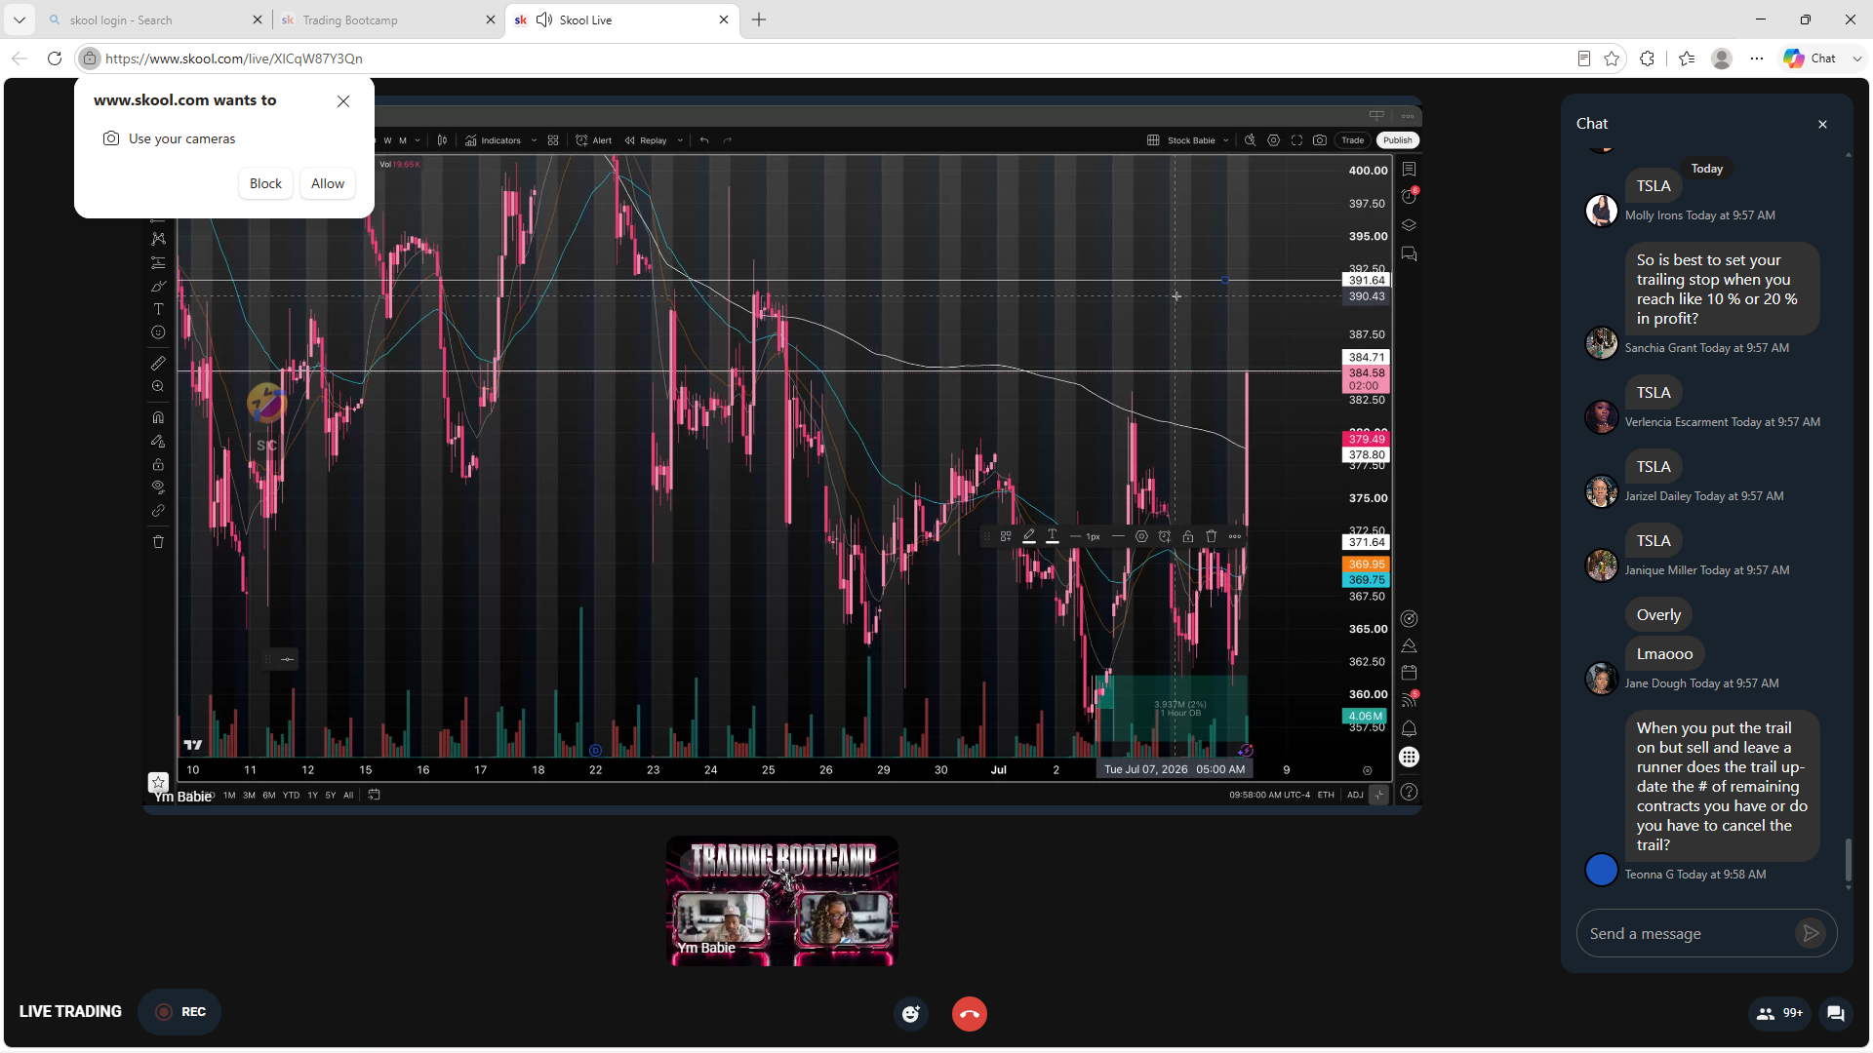Image resolution: width=1873 pixels, height=1053 pixels.
Task: Toggle the REC recording button
Action: point(180,1012)
